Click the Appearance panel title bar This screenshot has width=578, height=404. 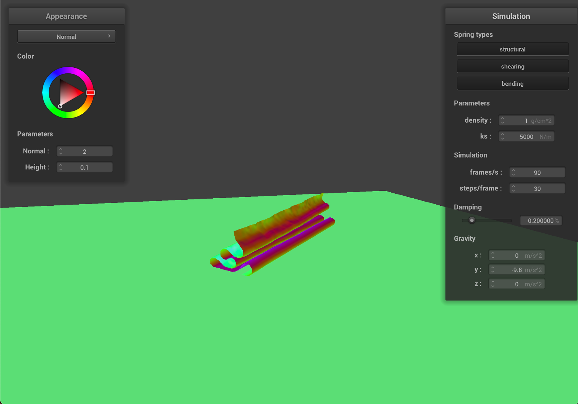pos(66,16)
